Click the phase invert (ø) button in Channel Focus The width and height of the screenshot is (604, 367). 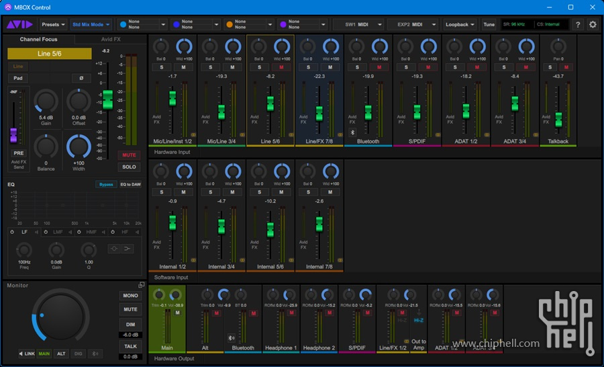(81, 78)
